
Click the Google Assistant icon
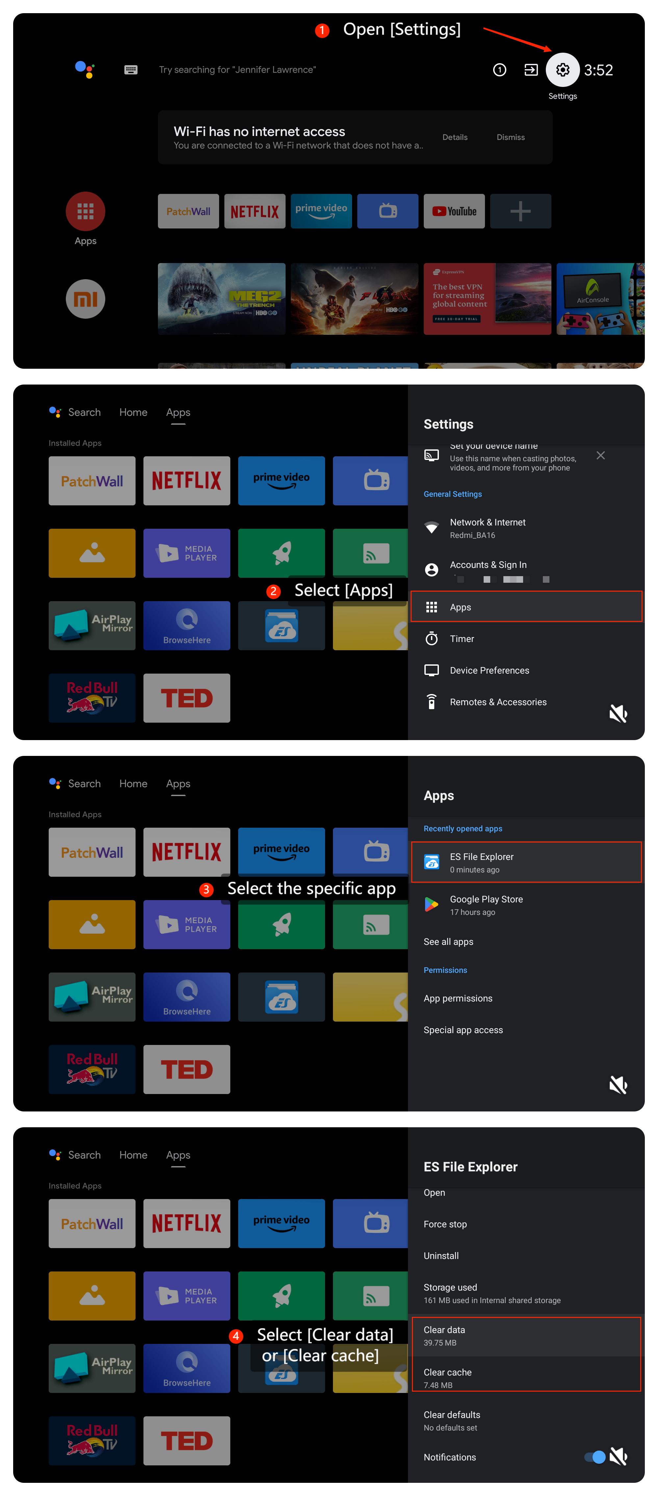[x=85, y=70]
